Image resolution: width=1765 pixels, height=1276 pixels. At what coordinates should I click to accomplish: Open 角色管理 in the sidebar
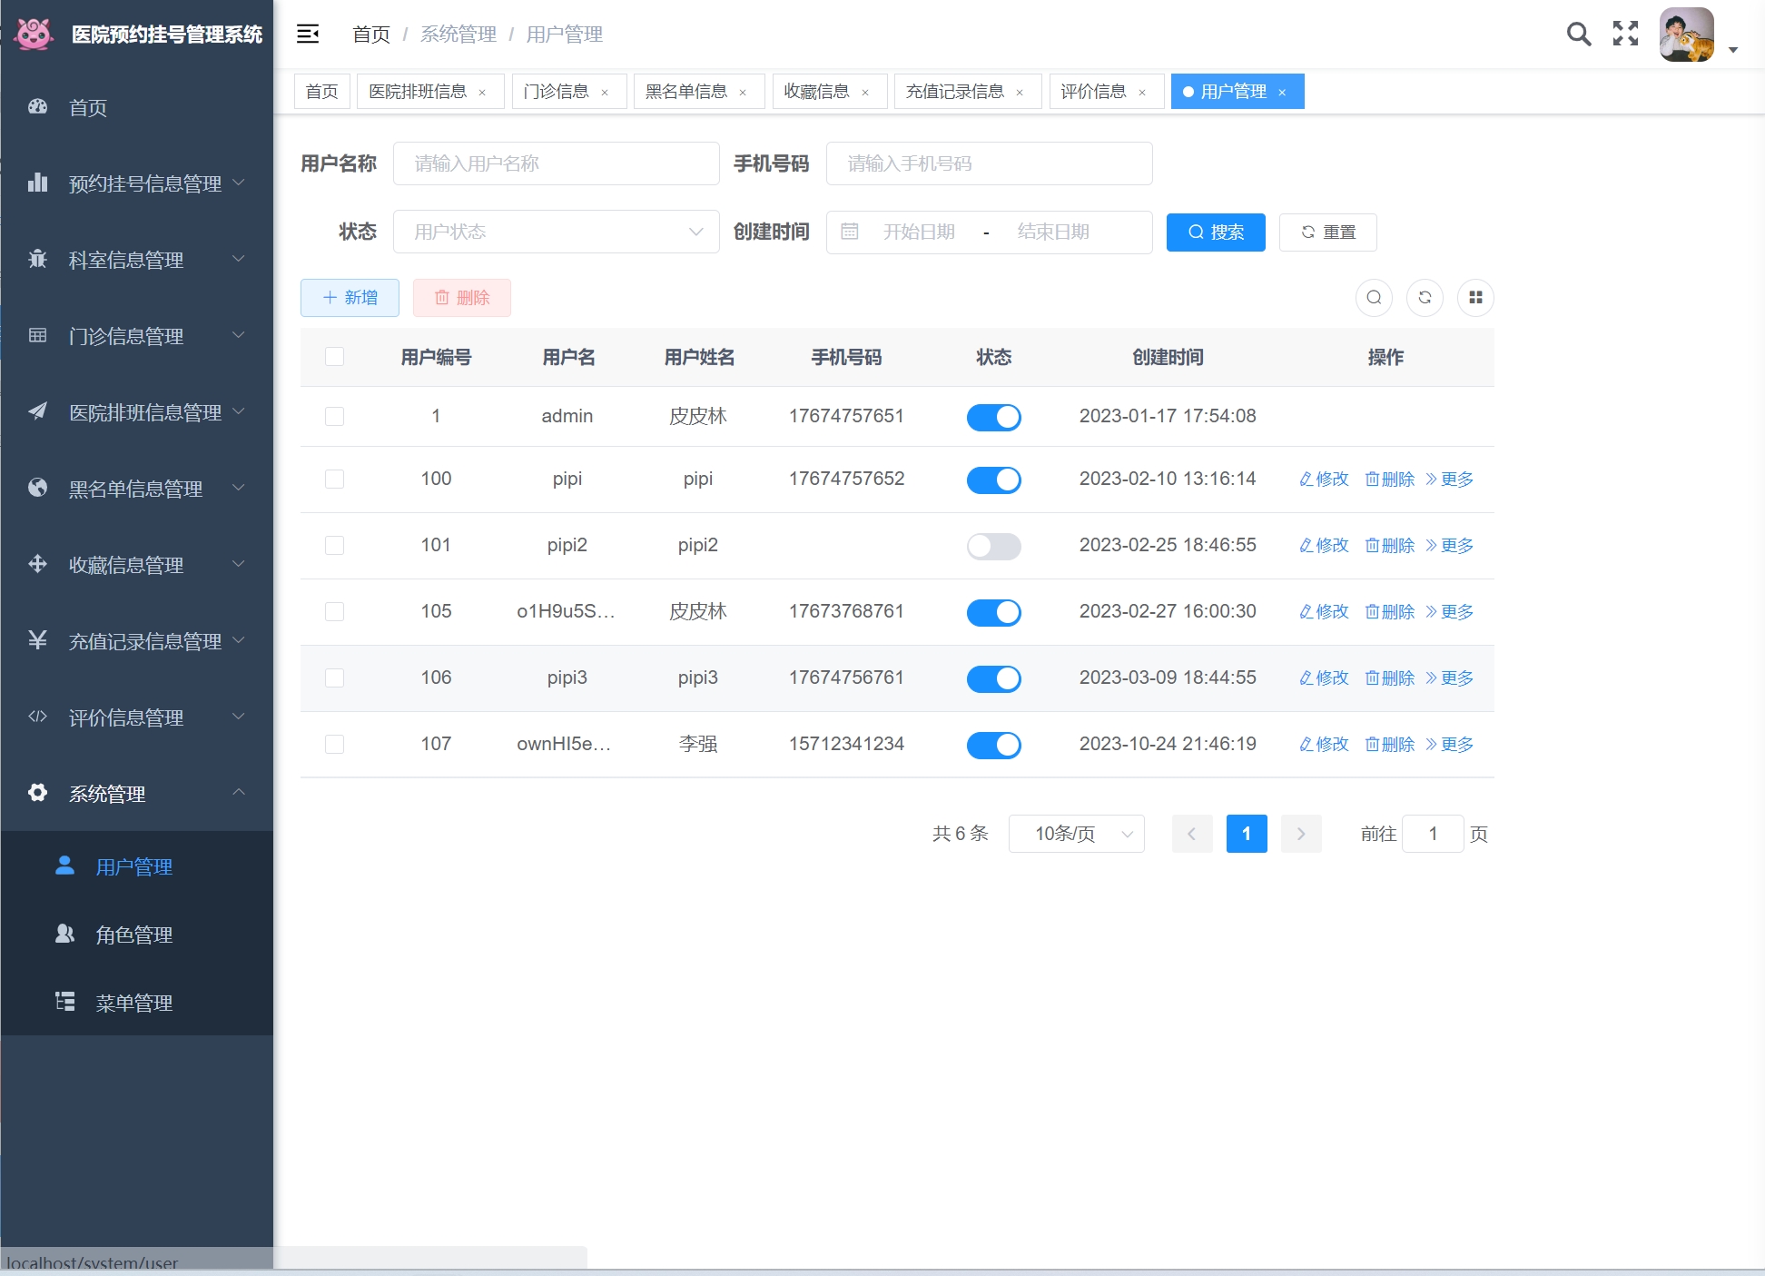(x=134, y=935)
